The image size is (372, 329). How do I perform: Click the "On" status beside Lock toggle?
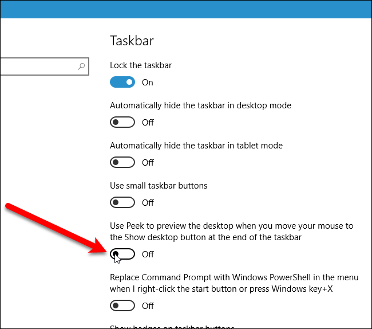click(148, 83)
